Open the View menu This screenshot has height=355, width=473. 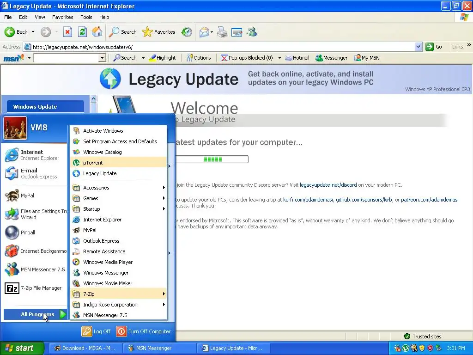coord(40,17)
